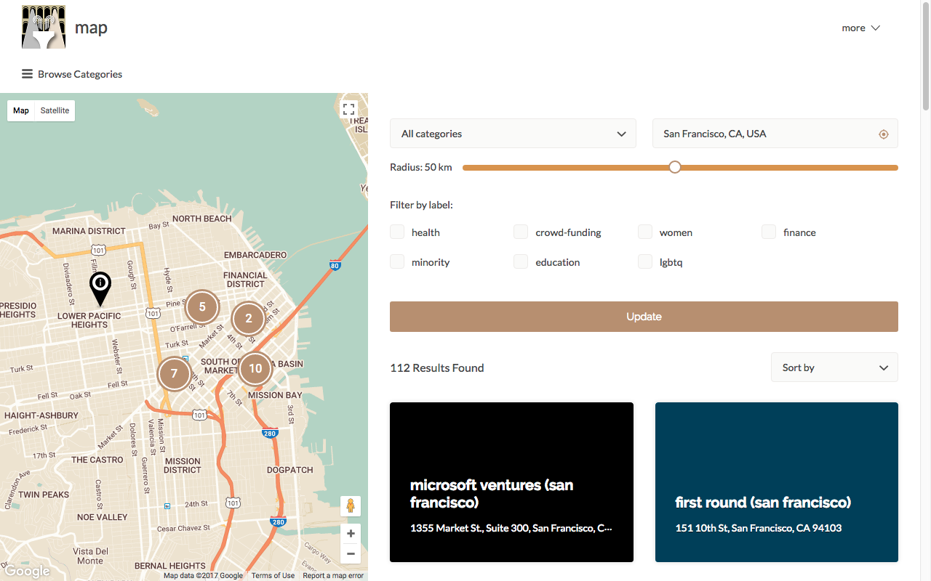The height and width of the screenshot is (581, 931).
Task: Zoom in the map with plus button
Action: pos(351,534)
